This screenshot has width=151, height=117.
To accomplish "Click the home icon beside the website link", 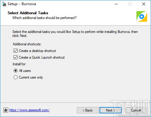I will (6, 110).
